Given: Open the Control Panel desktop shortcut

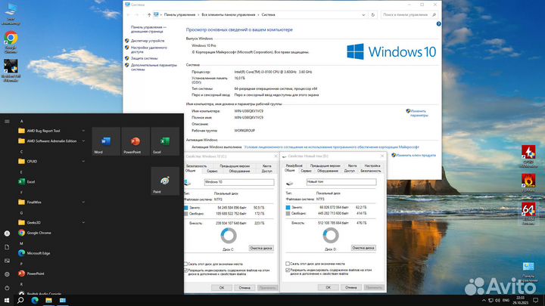Looking at the screenshot, I should click(x=528, y=272).
